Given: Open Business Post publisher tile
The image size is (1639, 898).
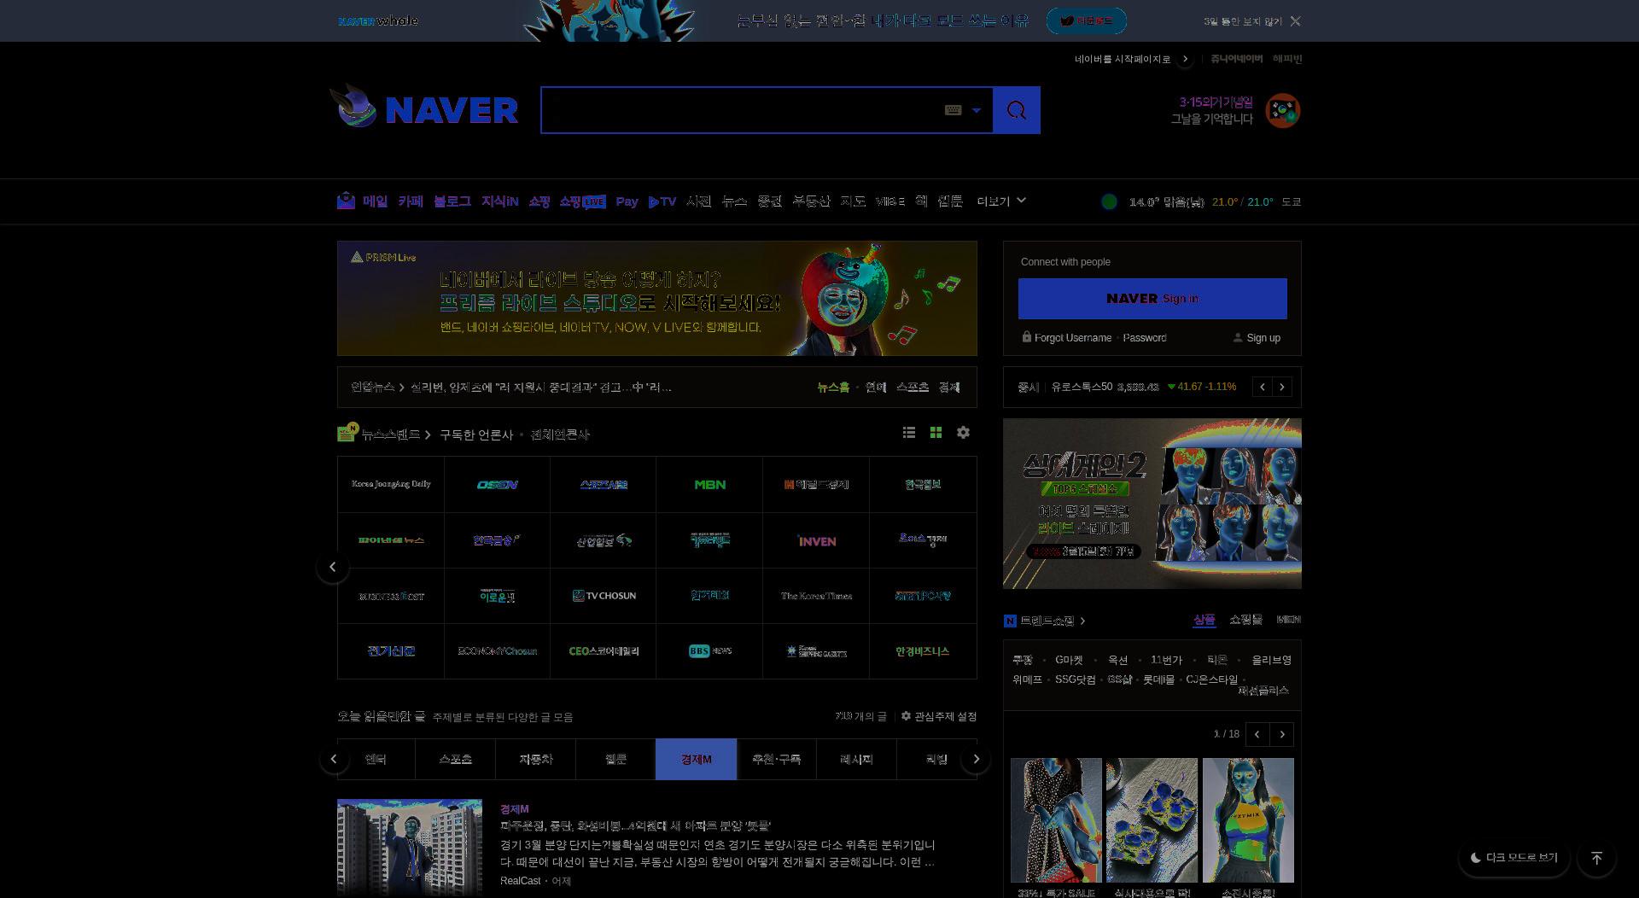Looking at the screenshot, I should coord(391,596).
